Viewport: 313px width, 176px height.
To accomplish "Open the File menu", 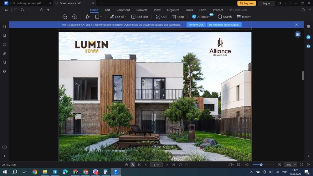I will 6,10.
